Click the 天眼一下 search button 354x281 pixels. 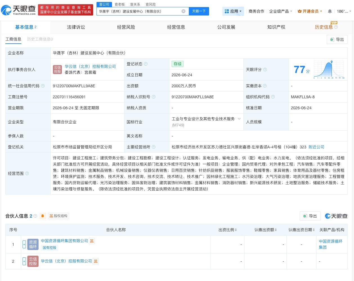click(x=199, y=11)
